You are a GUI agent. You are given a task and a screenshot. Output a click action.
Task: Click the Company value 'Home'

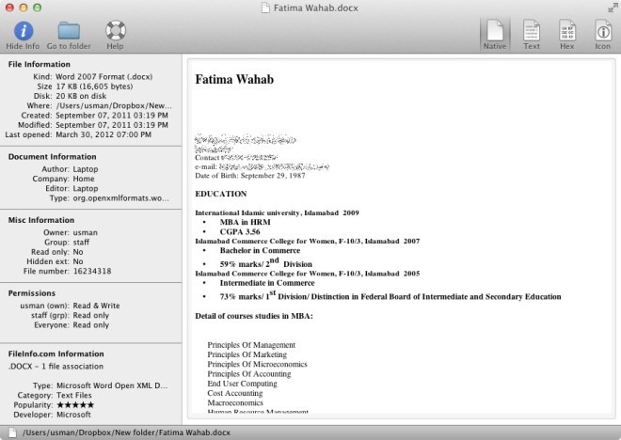tap(84, 179)
